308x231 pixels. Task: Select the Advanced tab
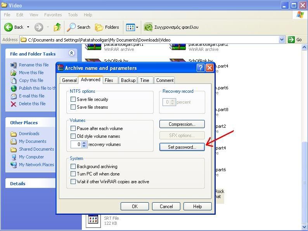90,80
